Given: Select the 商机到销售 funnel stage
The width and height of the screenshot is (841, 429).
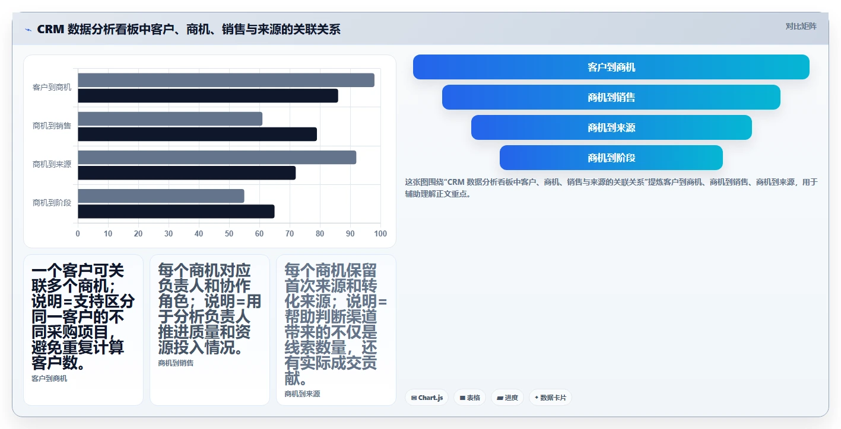Looking at the screenshot, I should click(x=611, y=97).
